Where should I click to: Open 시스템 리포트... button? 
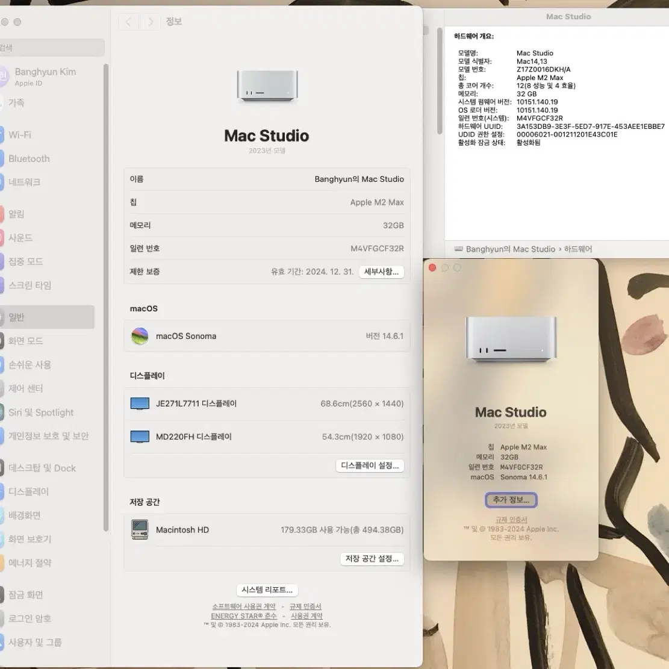(267, 590)
